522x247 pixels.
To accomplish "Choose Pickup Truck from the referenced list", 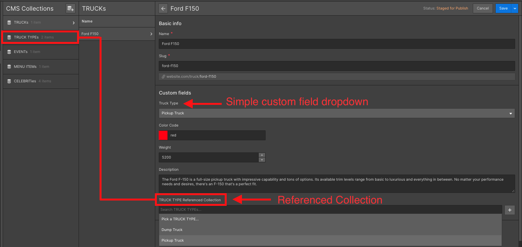I will tap(330, 241).
